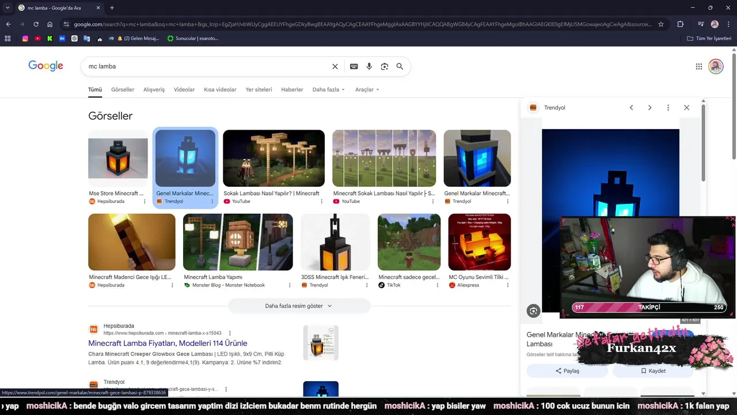Open more options in the image preview panel
This screenshot has height=415, width=737.
point(668,108)
